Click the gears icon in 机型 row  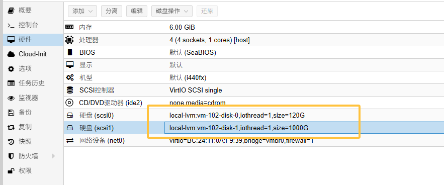coord(69,77)
